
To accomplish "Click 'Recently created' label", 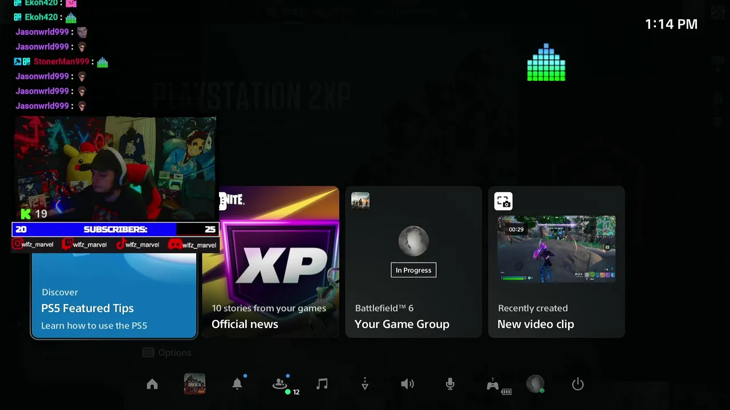I will coord(533,308).
